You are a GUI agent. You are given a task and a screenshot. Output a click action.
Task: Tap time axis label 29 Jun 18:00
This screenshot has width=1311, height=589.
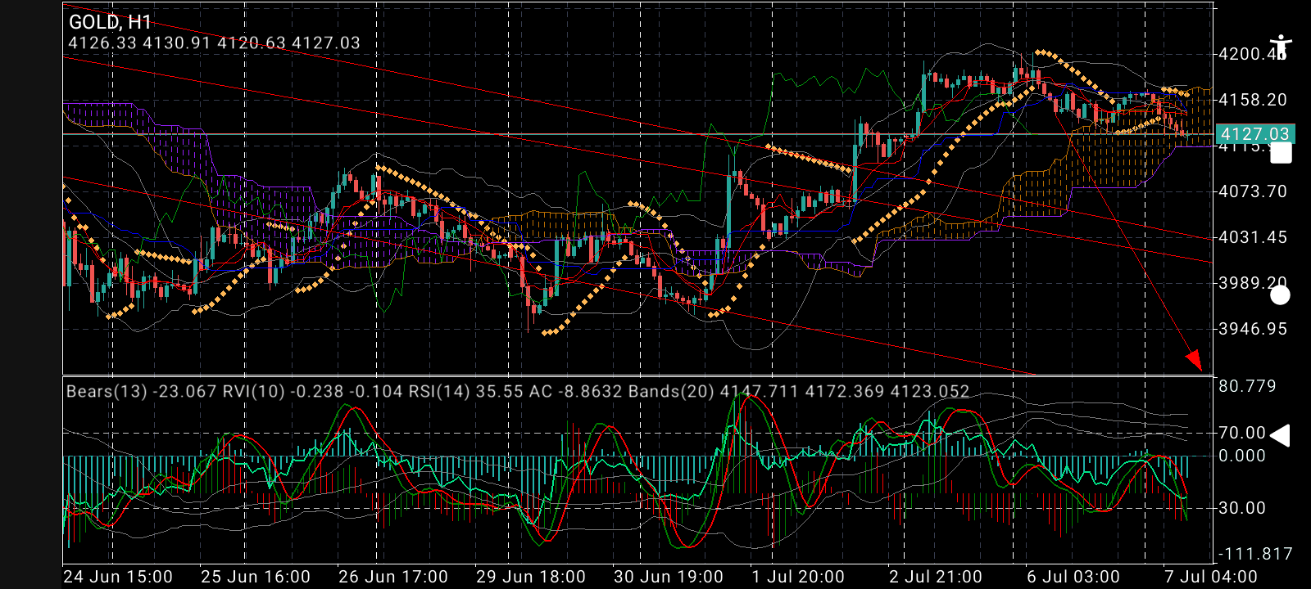click(x=531, y=577)
